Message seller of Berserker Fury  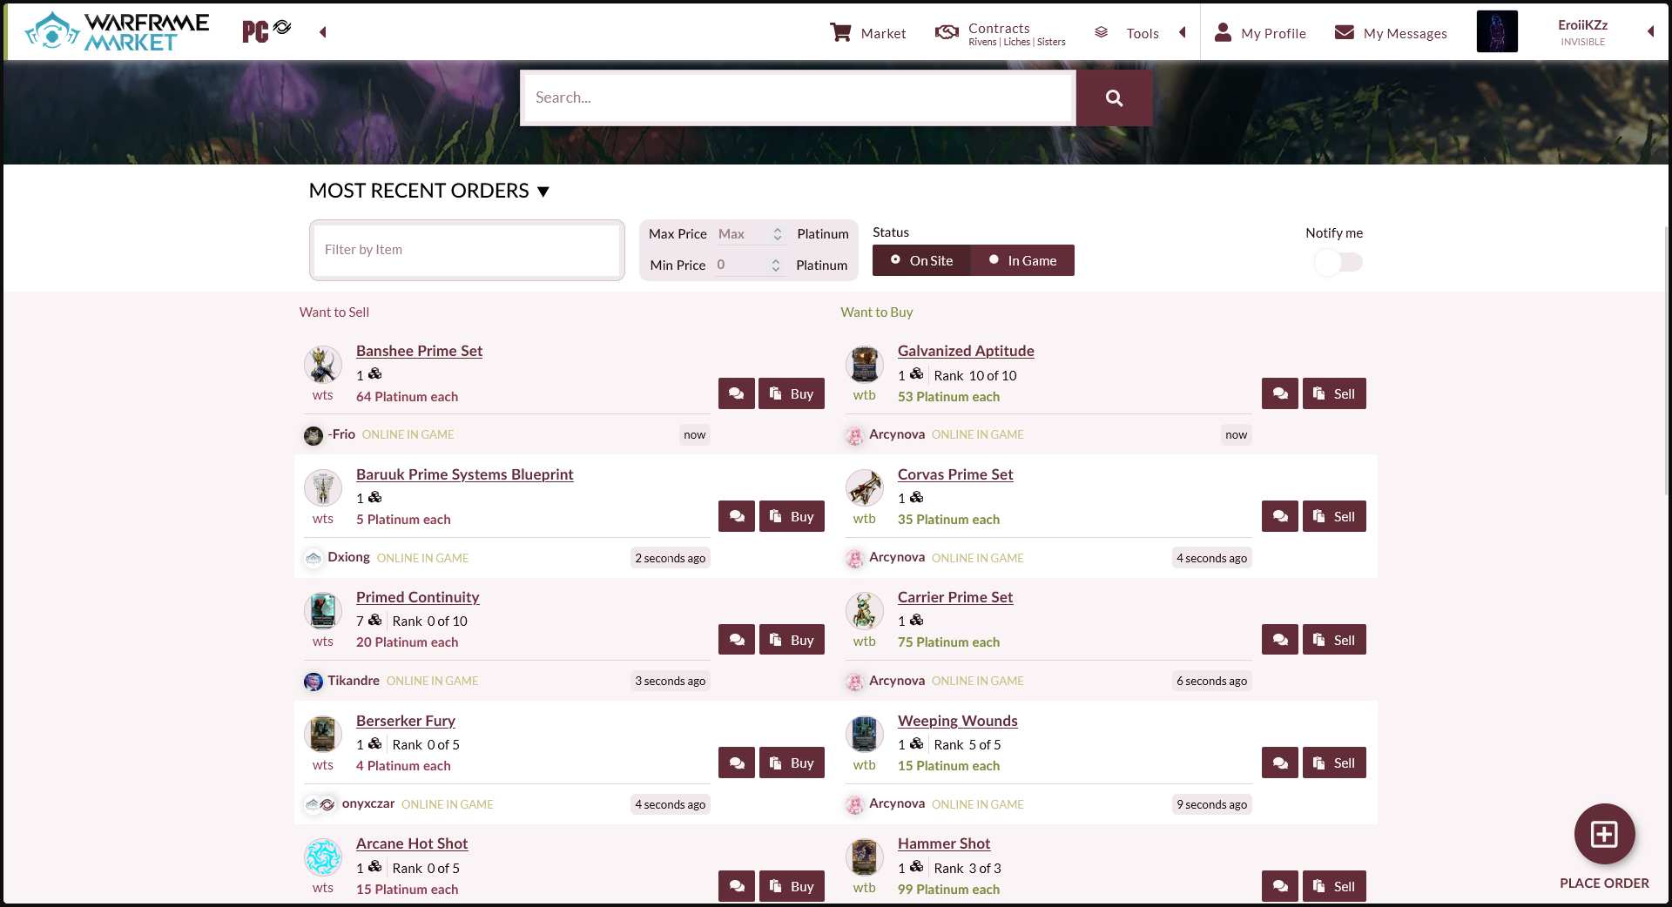737,763
